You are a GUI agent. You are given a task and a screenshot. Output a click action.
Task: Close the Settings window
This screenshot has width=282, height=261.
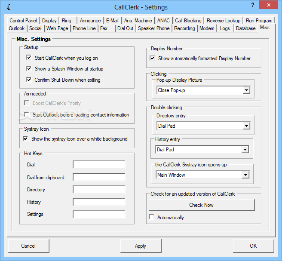(x=268, y=5)
